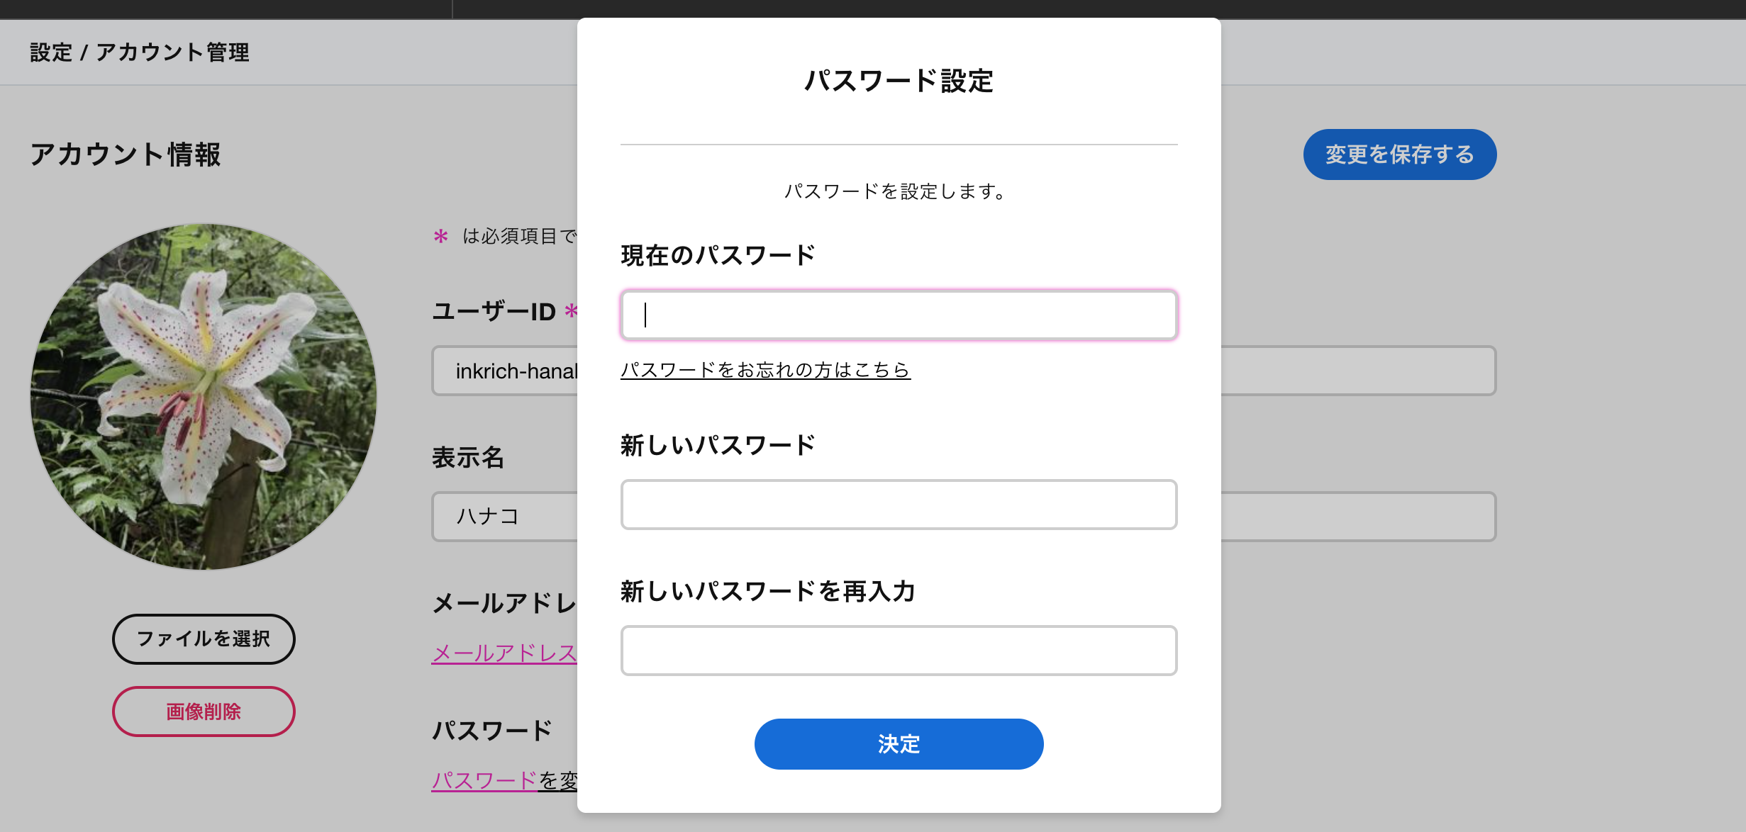1746x832 pixels.
Task: Click the パスワード設定 dialog title
Action: coord(899,81)
